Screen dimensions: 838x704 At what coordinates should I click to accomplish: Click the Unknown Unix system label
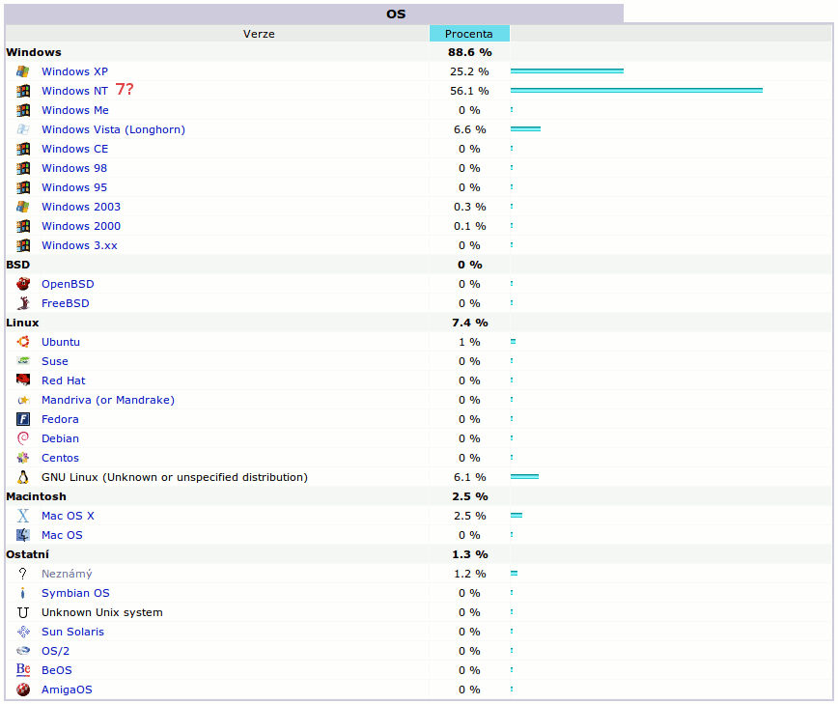(102, 612)
